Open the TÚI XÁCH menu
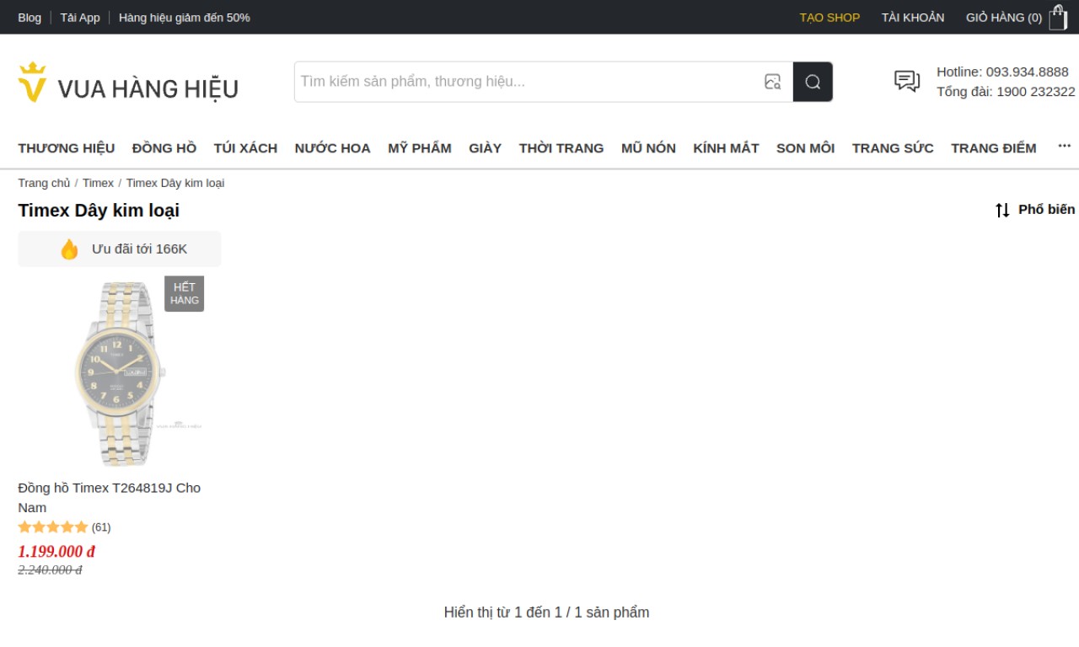1079x647 pixels. point(245,148)
